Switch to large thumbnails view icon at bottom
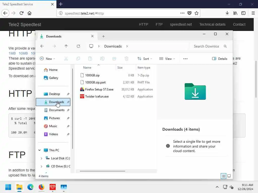 (x=229, y=176)
